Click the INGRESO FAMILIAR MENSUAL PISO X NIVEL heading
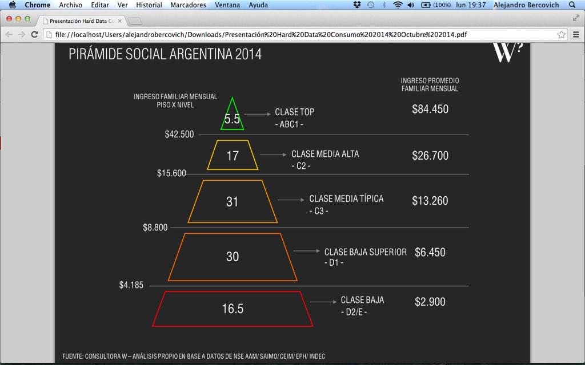Image resolution: width=585 pixels, height=365 pixels. pos(175,100)
